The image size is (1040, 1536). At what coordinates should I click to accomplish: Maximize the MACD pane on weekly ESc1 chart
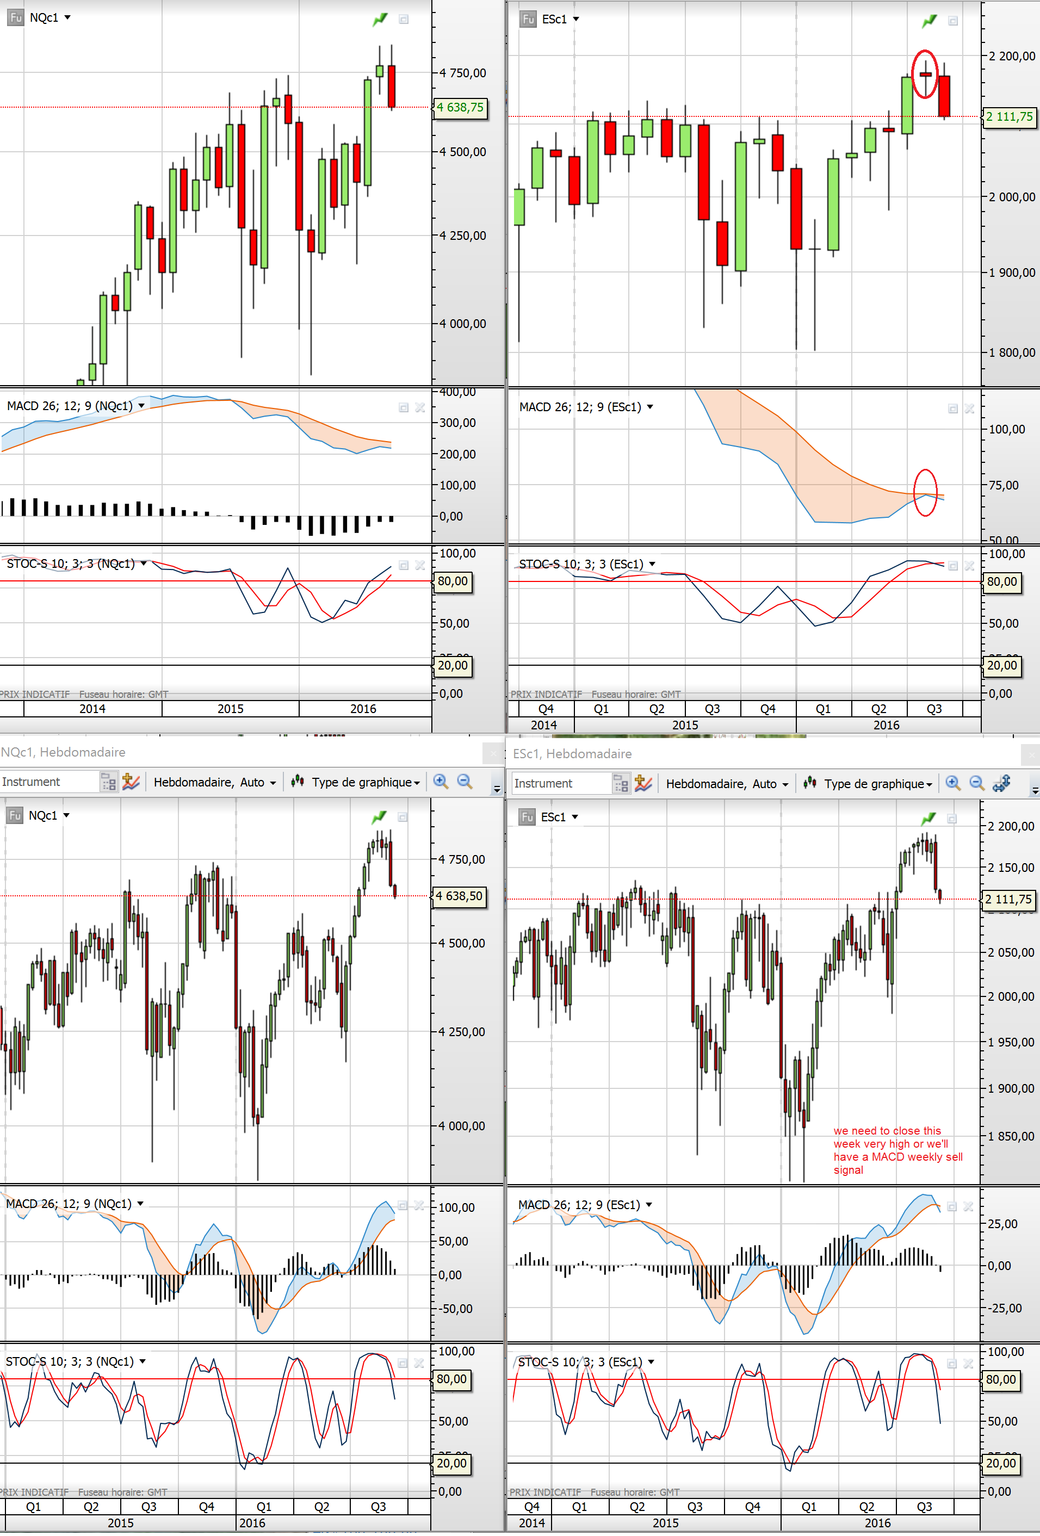[952, 1207]
